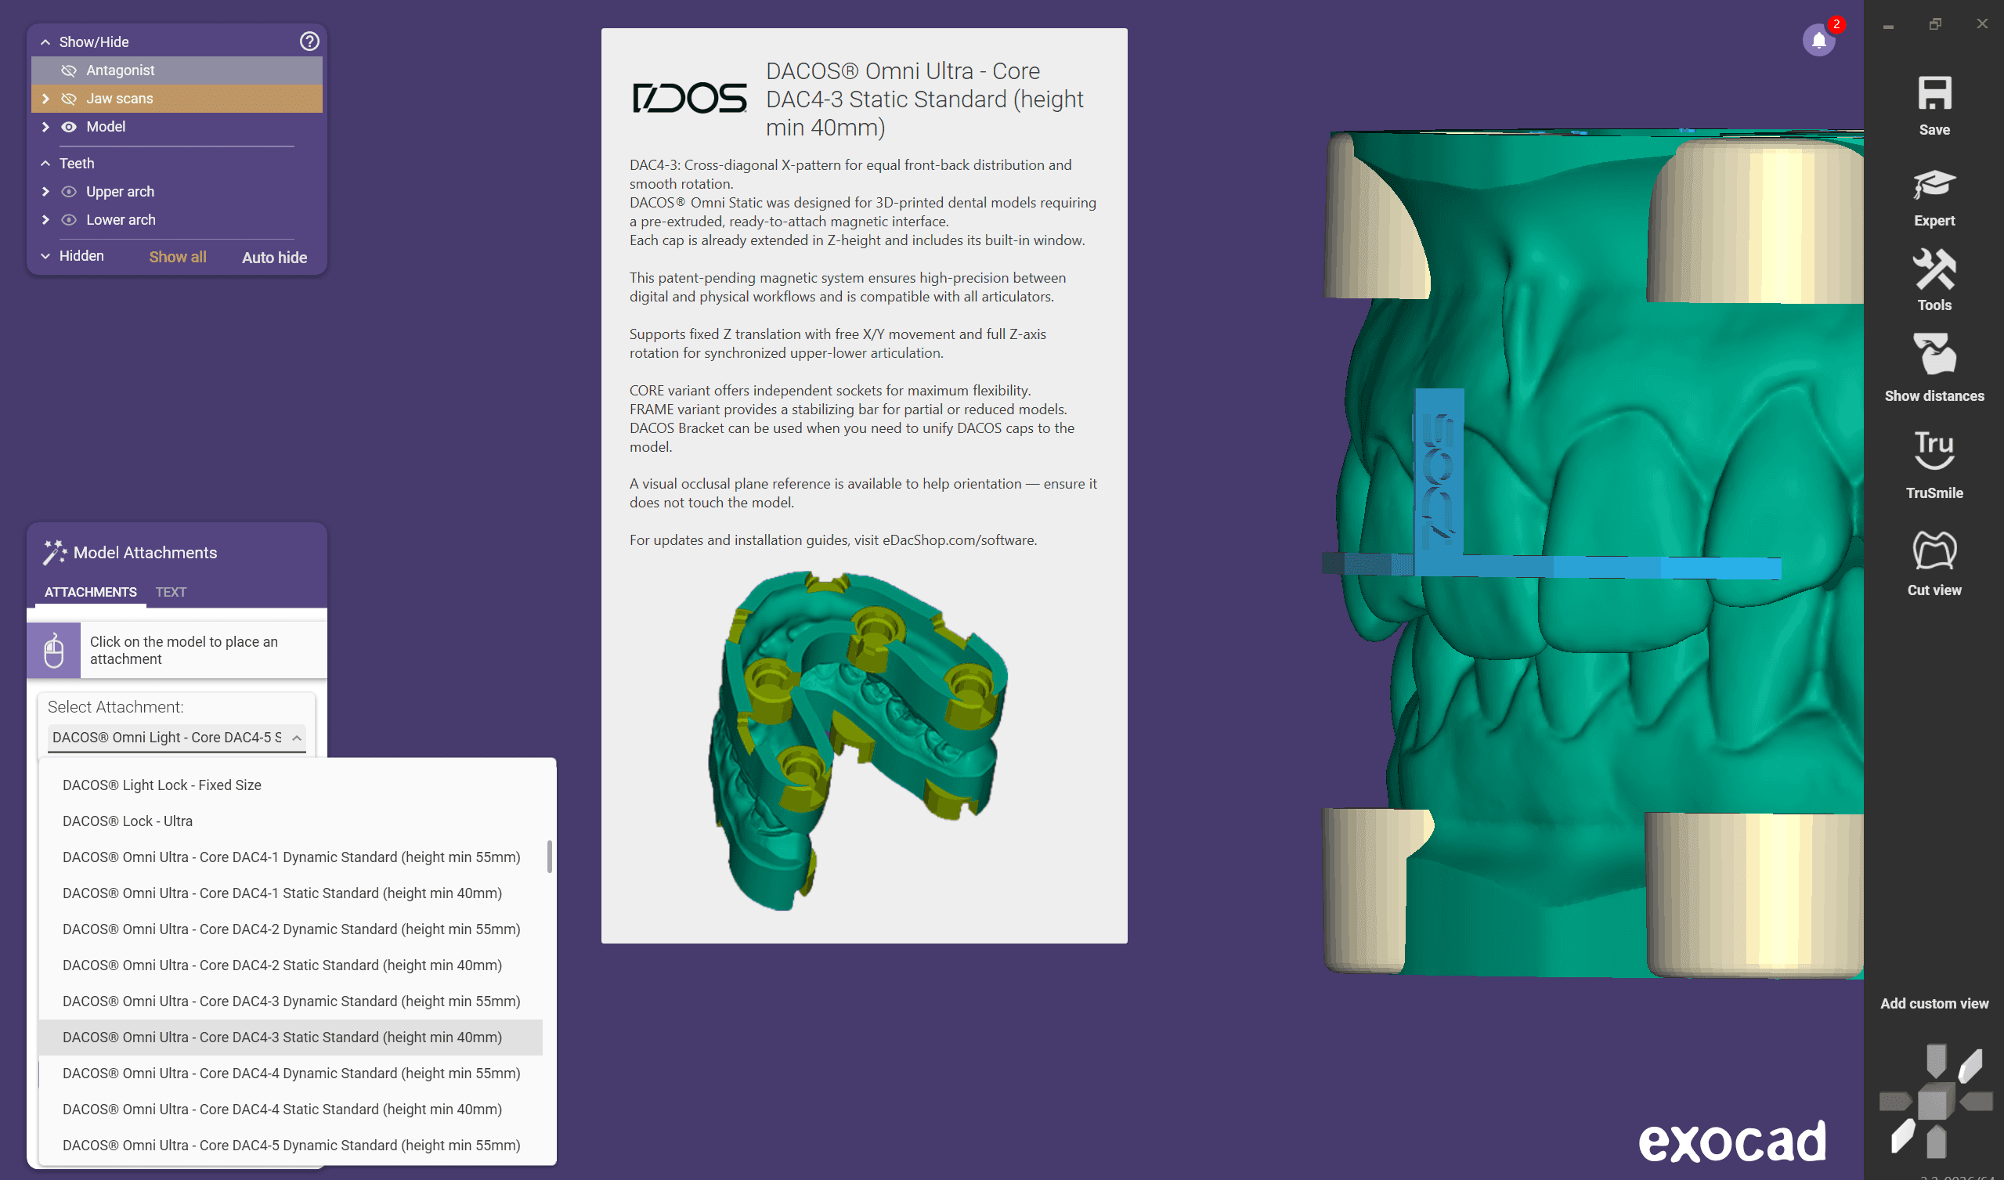This screenshot has height=1180, width=2004.
Task: Toggle Model visibility eye icon
Action: tap(69, 127)
